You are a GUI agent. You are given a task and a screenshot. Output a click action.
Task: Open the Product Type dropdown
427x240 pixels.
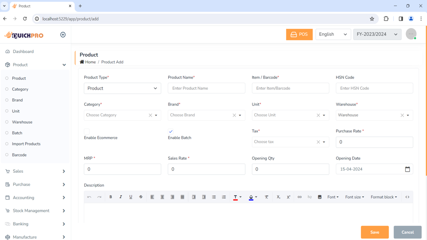122,88
